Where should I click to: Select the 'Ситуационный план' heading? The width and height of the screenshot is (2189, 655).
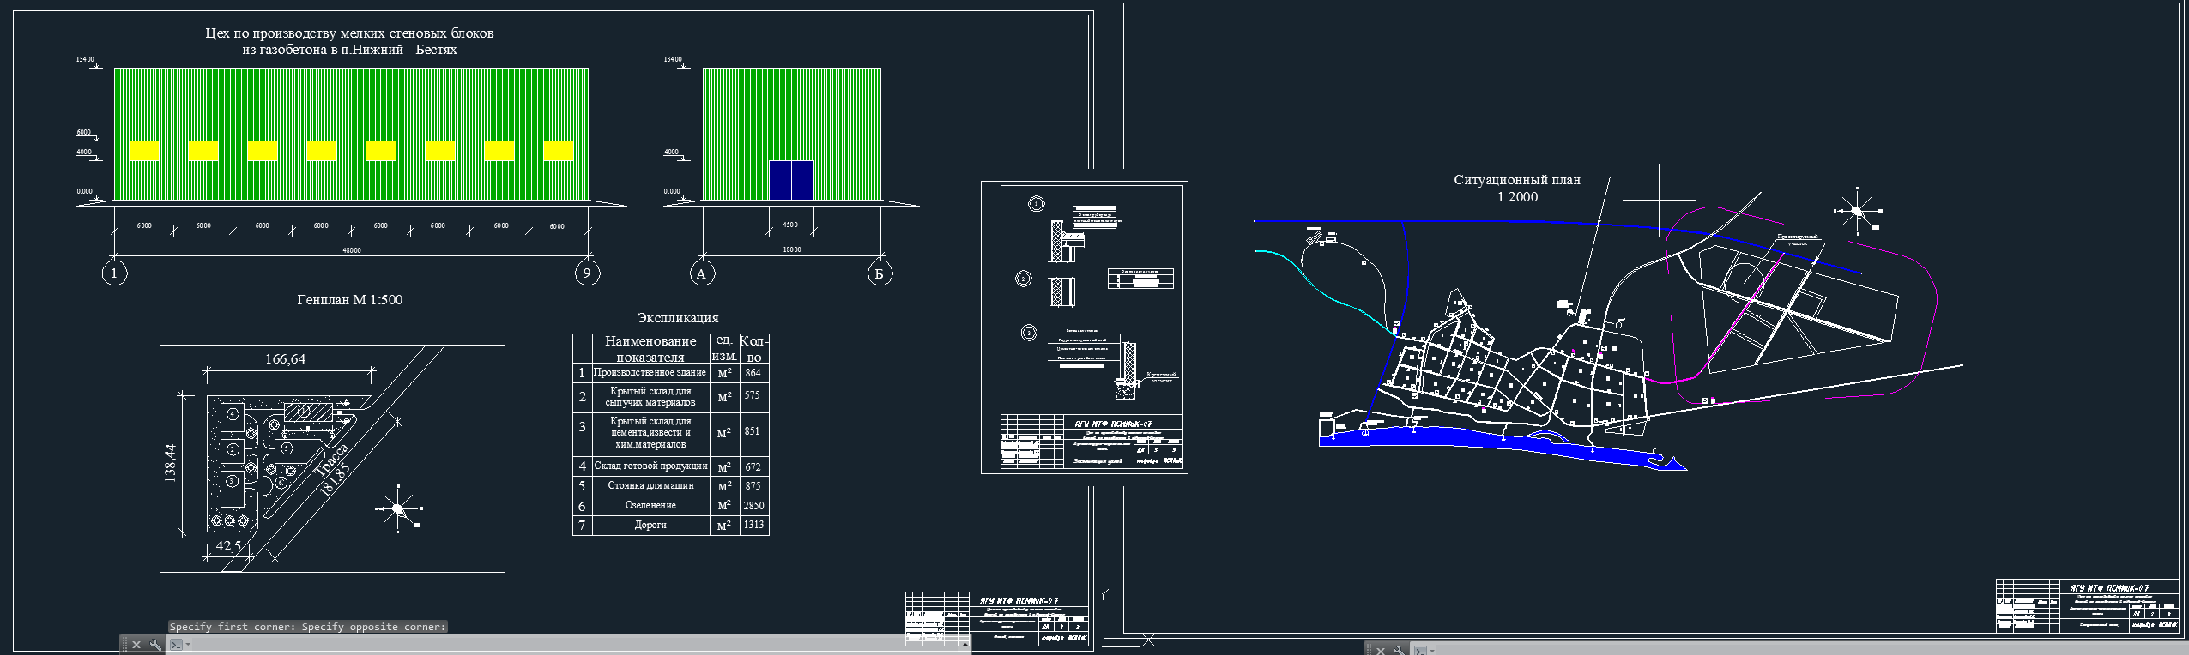tap(1517, 180)
